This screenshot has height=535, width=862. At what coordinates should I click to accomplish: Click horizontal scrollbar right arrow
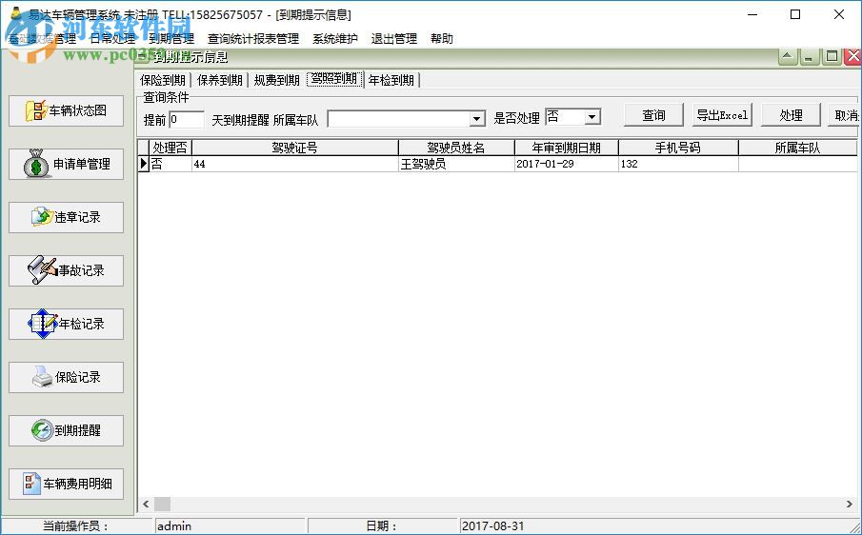(x=850, y=504)
